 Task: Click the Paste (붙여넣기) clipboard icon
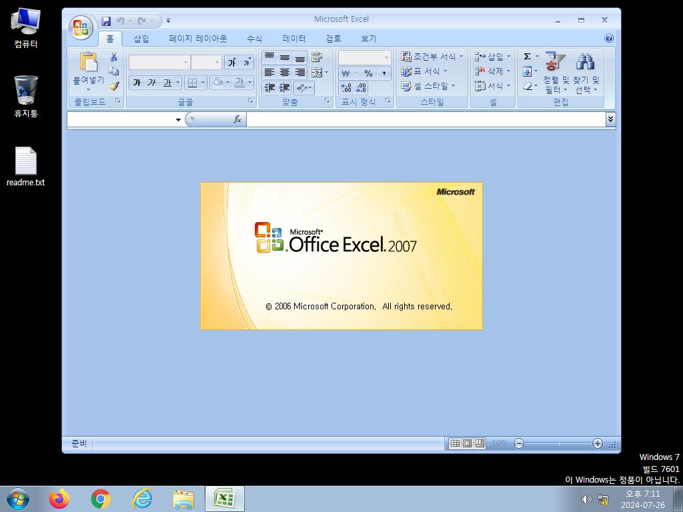[89, 62]
